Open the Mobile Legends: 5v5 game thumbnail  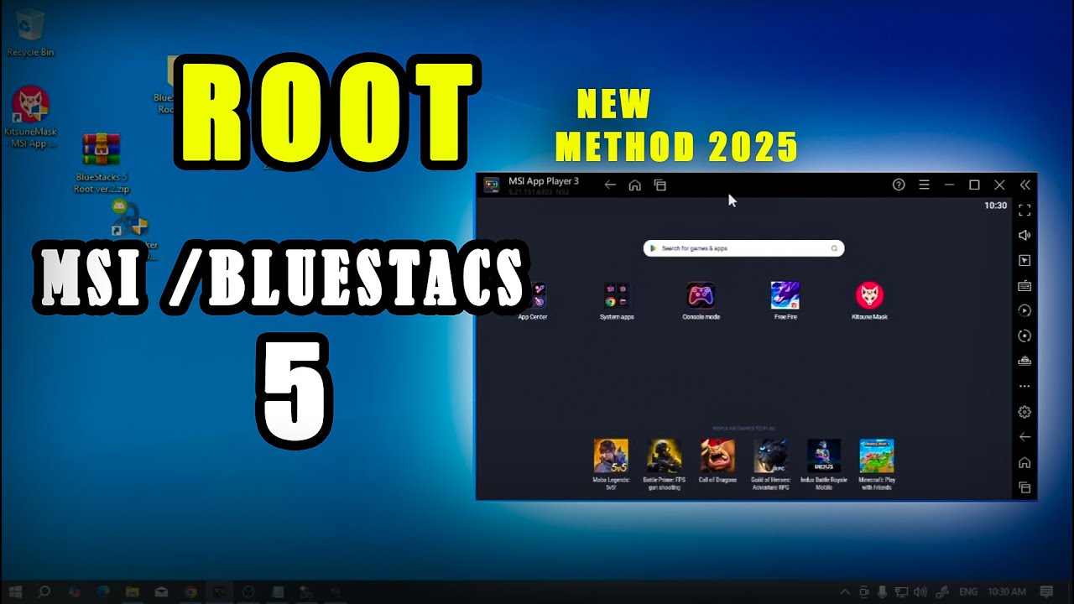pyautogui.click(x=611, y=456)
